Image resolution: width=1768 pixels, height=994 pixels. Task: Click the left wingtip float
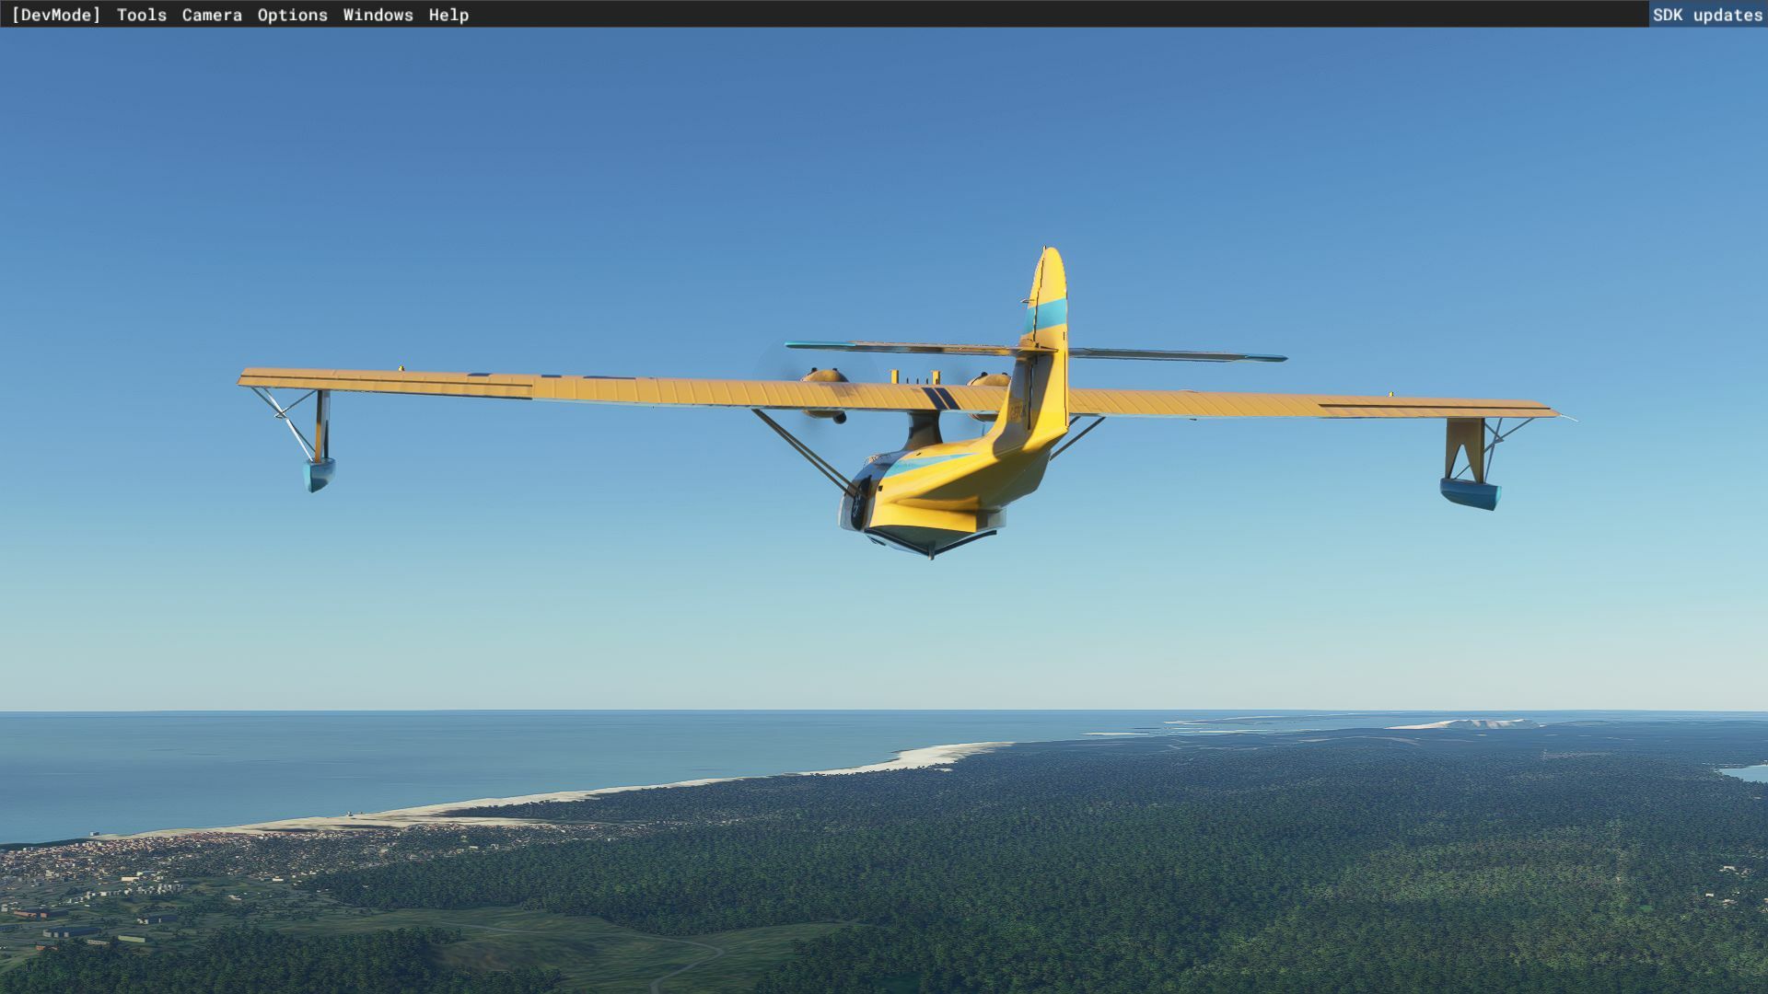(319, 474)
